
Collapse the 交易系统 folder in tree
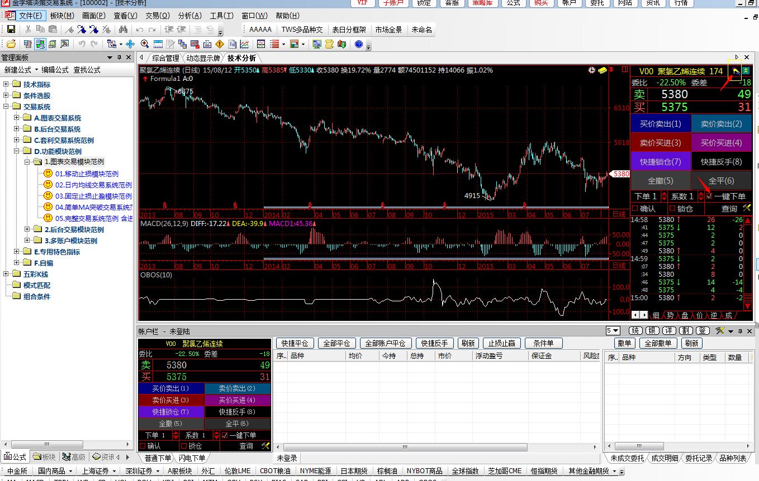click(x=7, y=107)
